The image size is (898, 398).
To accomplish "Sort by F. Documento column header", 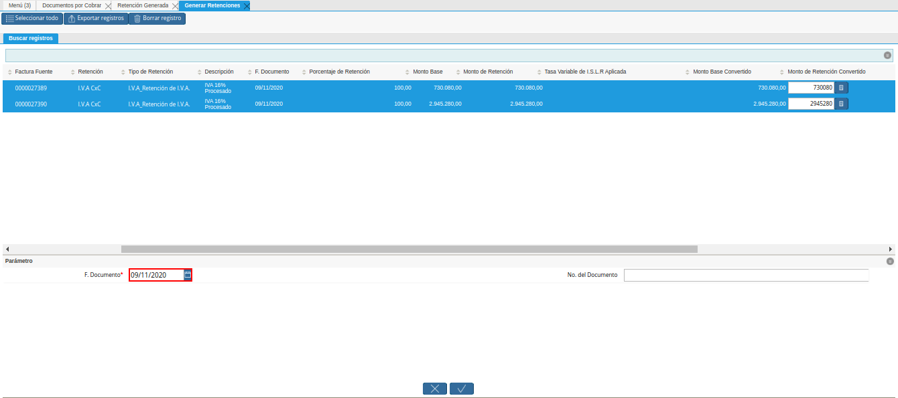I will pyautogui.click(x=272, y=72).
